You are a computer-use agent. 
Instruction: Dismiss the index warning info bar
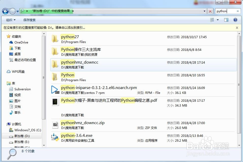(237, 28)
